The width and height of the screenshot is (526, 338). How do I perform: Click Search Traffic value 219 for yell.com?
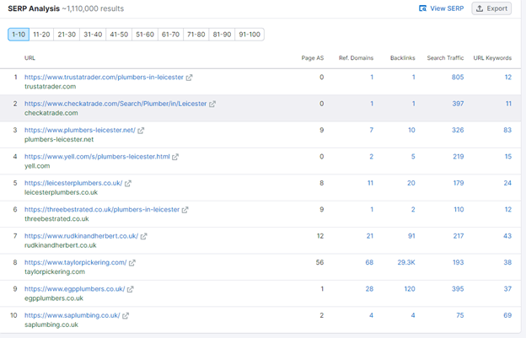[459, 157]
